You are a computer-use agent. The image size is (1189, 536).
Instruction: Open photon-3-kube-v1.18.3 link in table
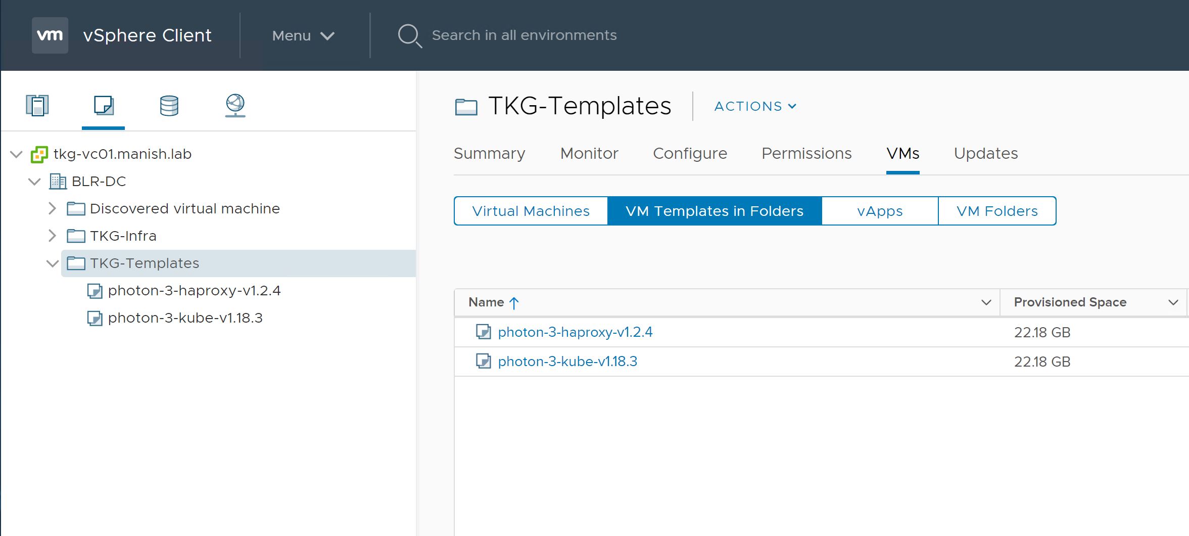pyautogui.click(x=567, y=362)
